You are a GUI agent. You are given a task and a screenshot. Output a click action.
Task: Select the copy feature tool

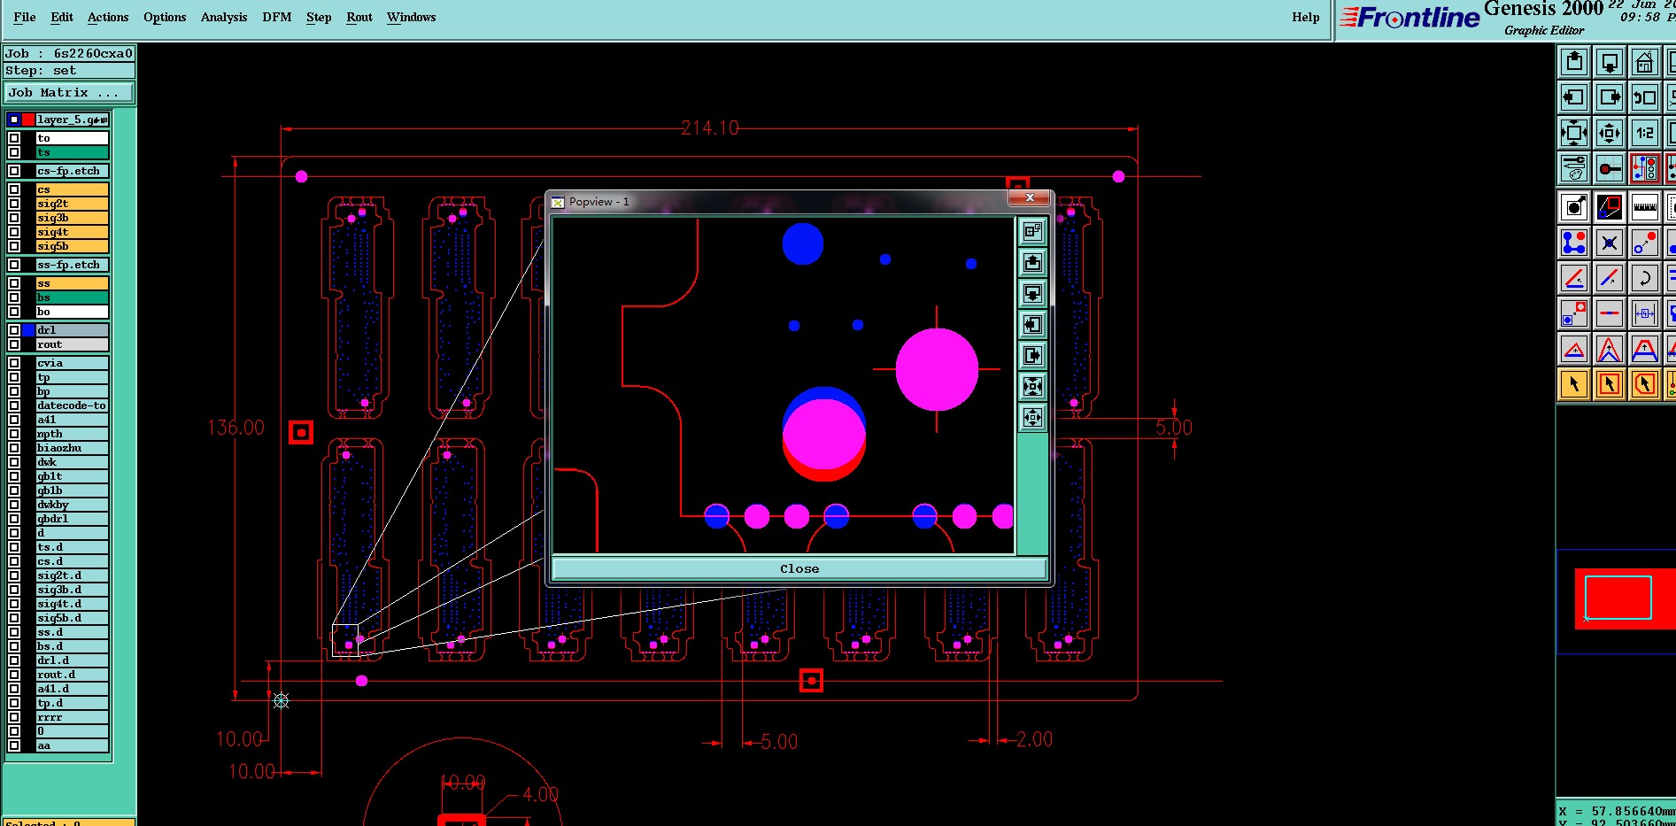point(1574,313)
